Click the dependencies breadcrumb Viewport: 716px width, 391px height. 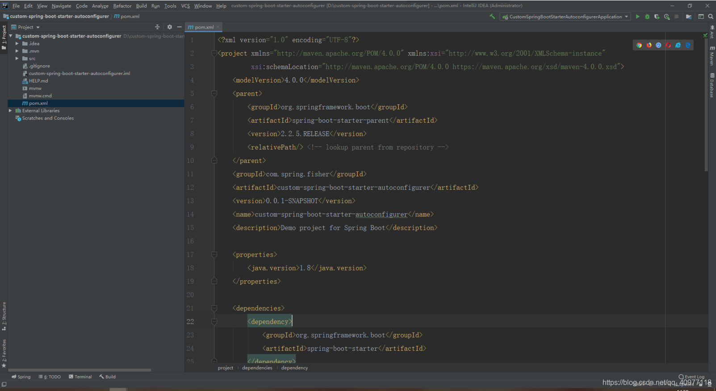tap(257, 368)
